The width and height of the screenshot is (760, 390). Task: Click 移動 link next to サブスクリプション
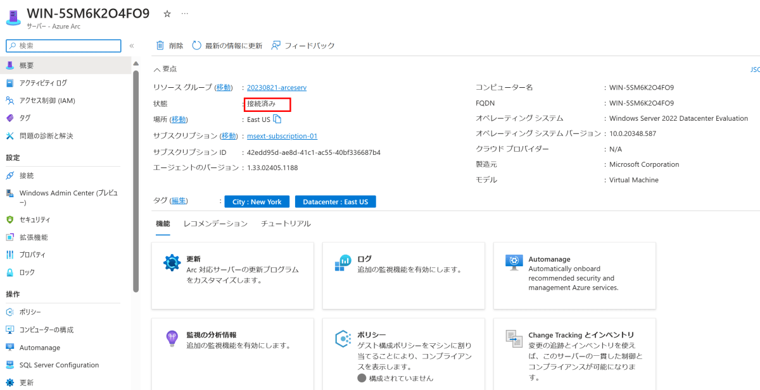click(229, 136)
